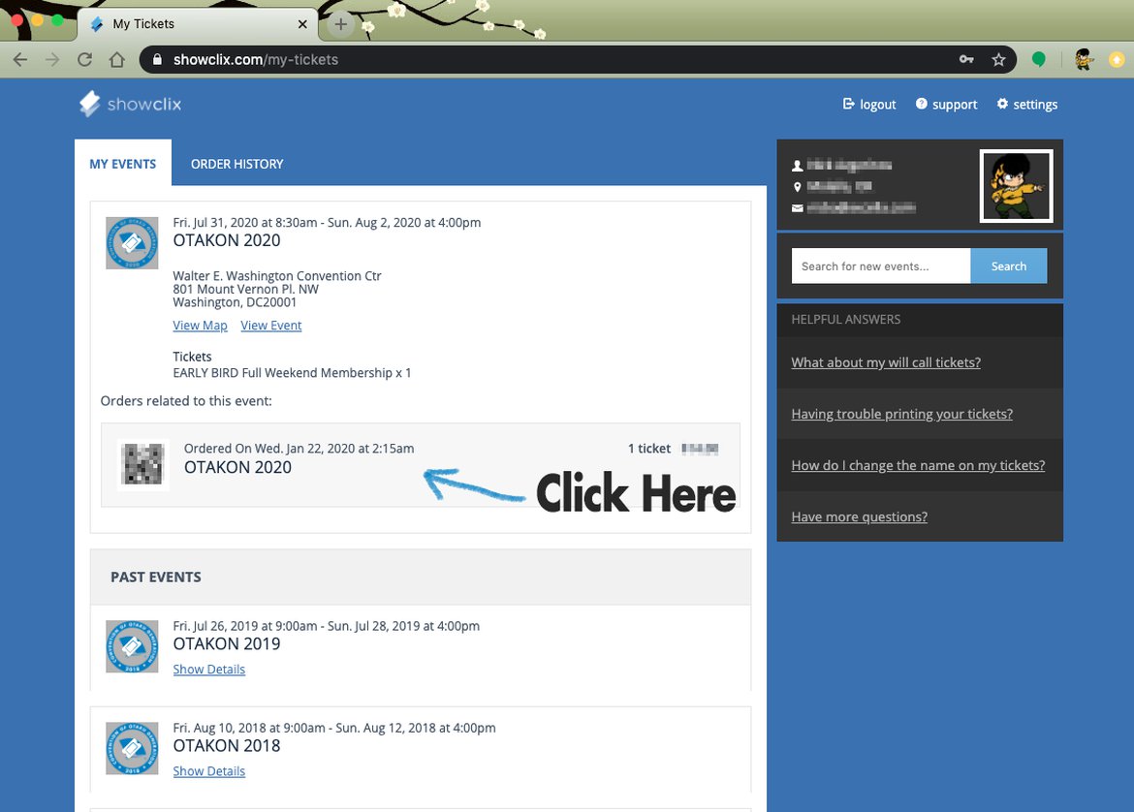Click the OTAKON 2020 event logo
This screenshot has height=812, width=1134.
pos(132,243)
